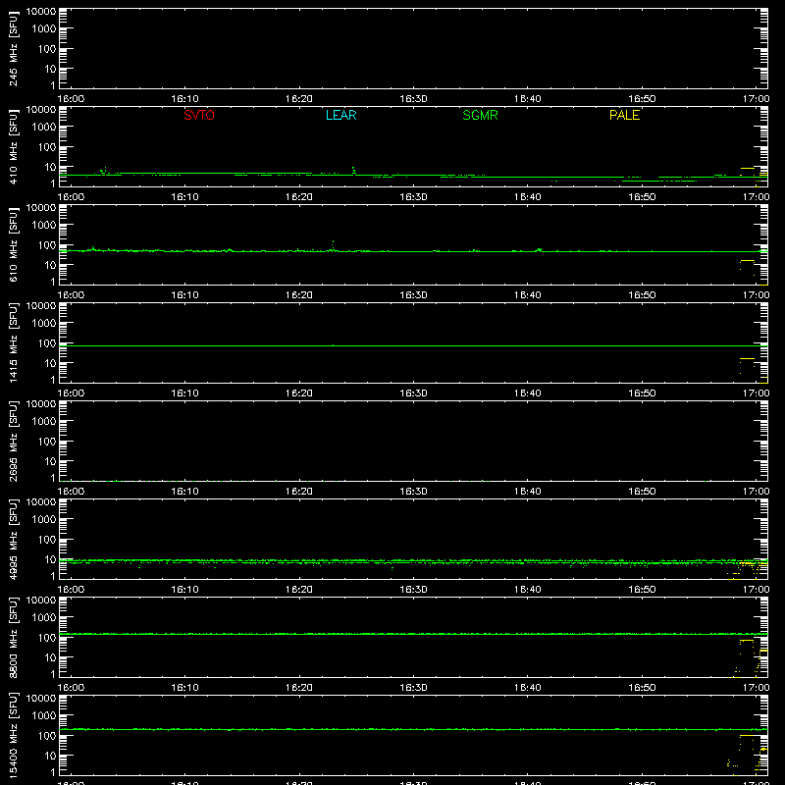
Task: Click the 10000 tick label of 245 MHz panel
Action: 41,12
